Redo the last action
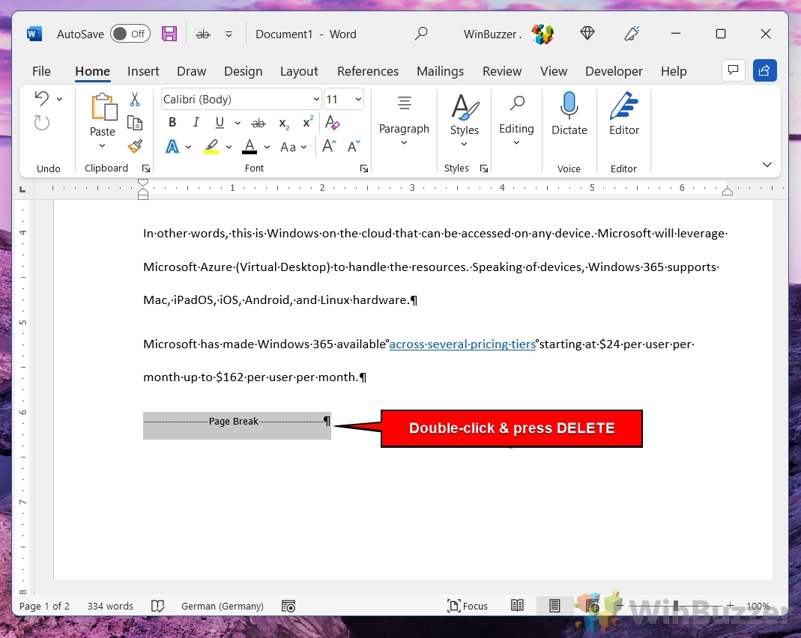The image size is (801, 638). [42, 123]
